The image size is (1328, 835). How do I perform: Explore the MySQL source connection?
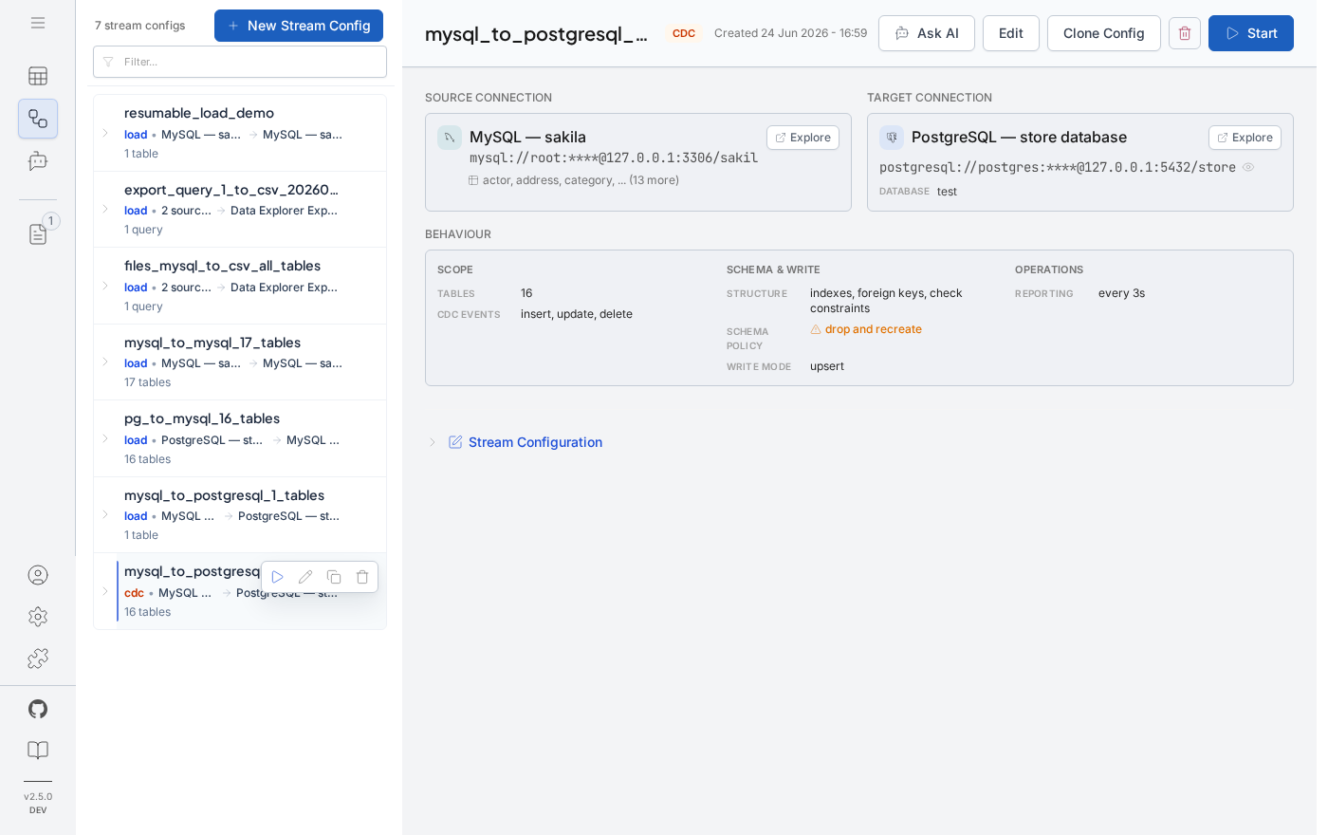coord(802,138)
